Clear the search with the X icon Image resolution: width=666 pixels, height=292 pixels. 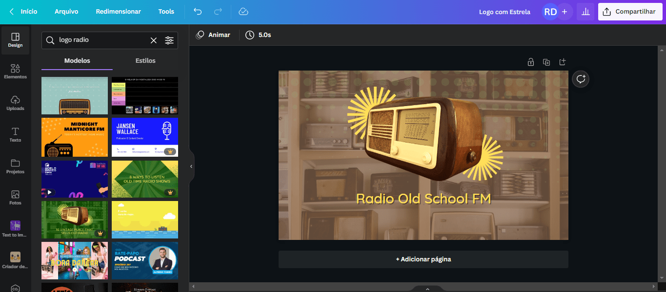point(153,40)
